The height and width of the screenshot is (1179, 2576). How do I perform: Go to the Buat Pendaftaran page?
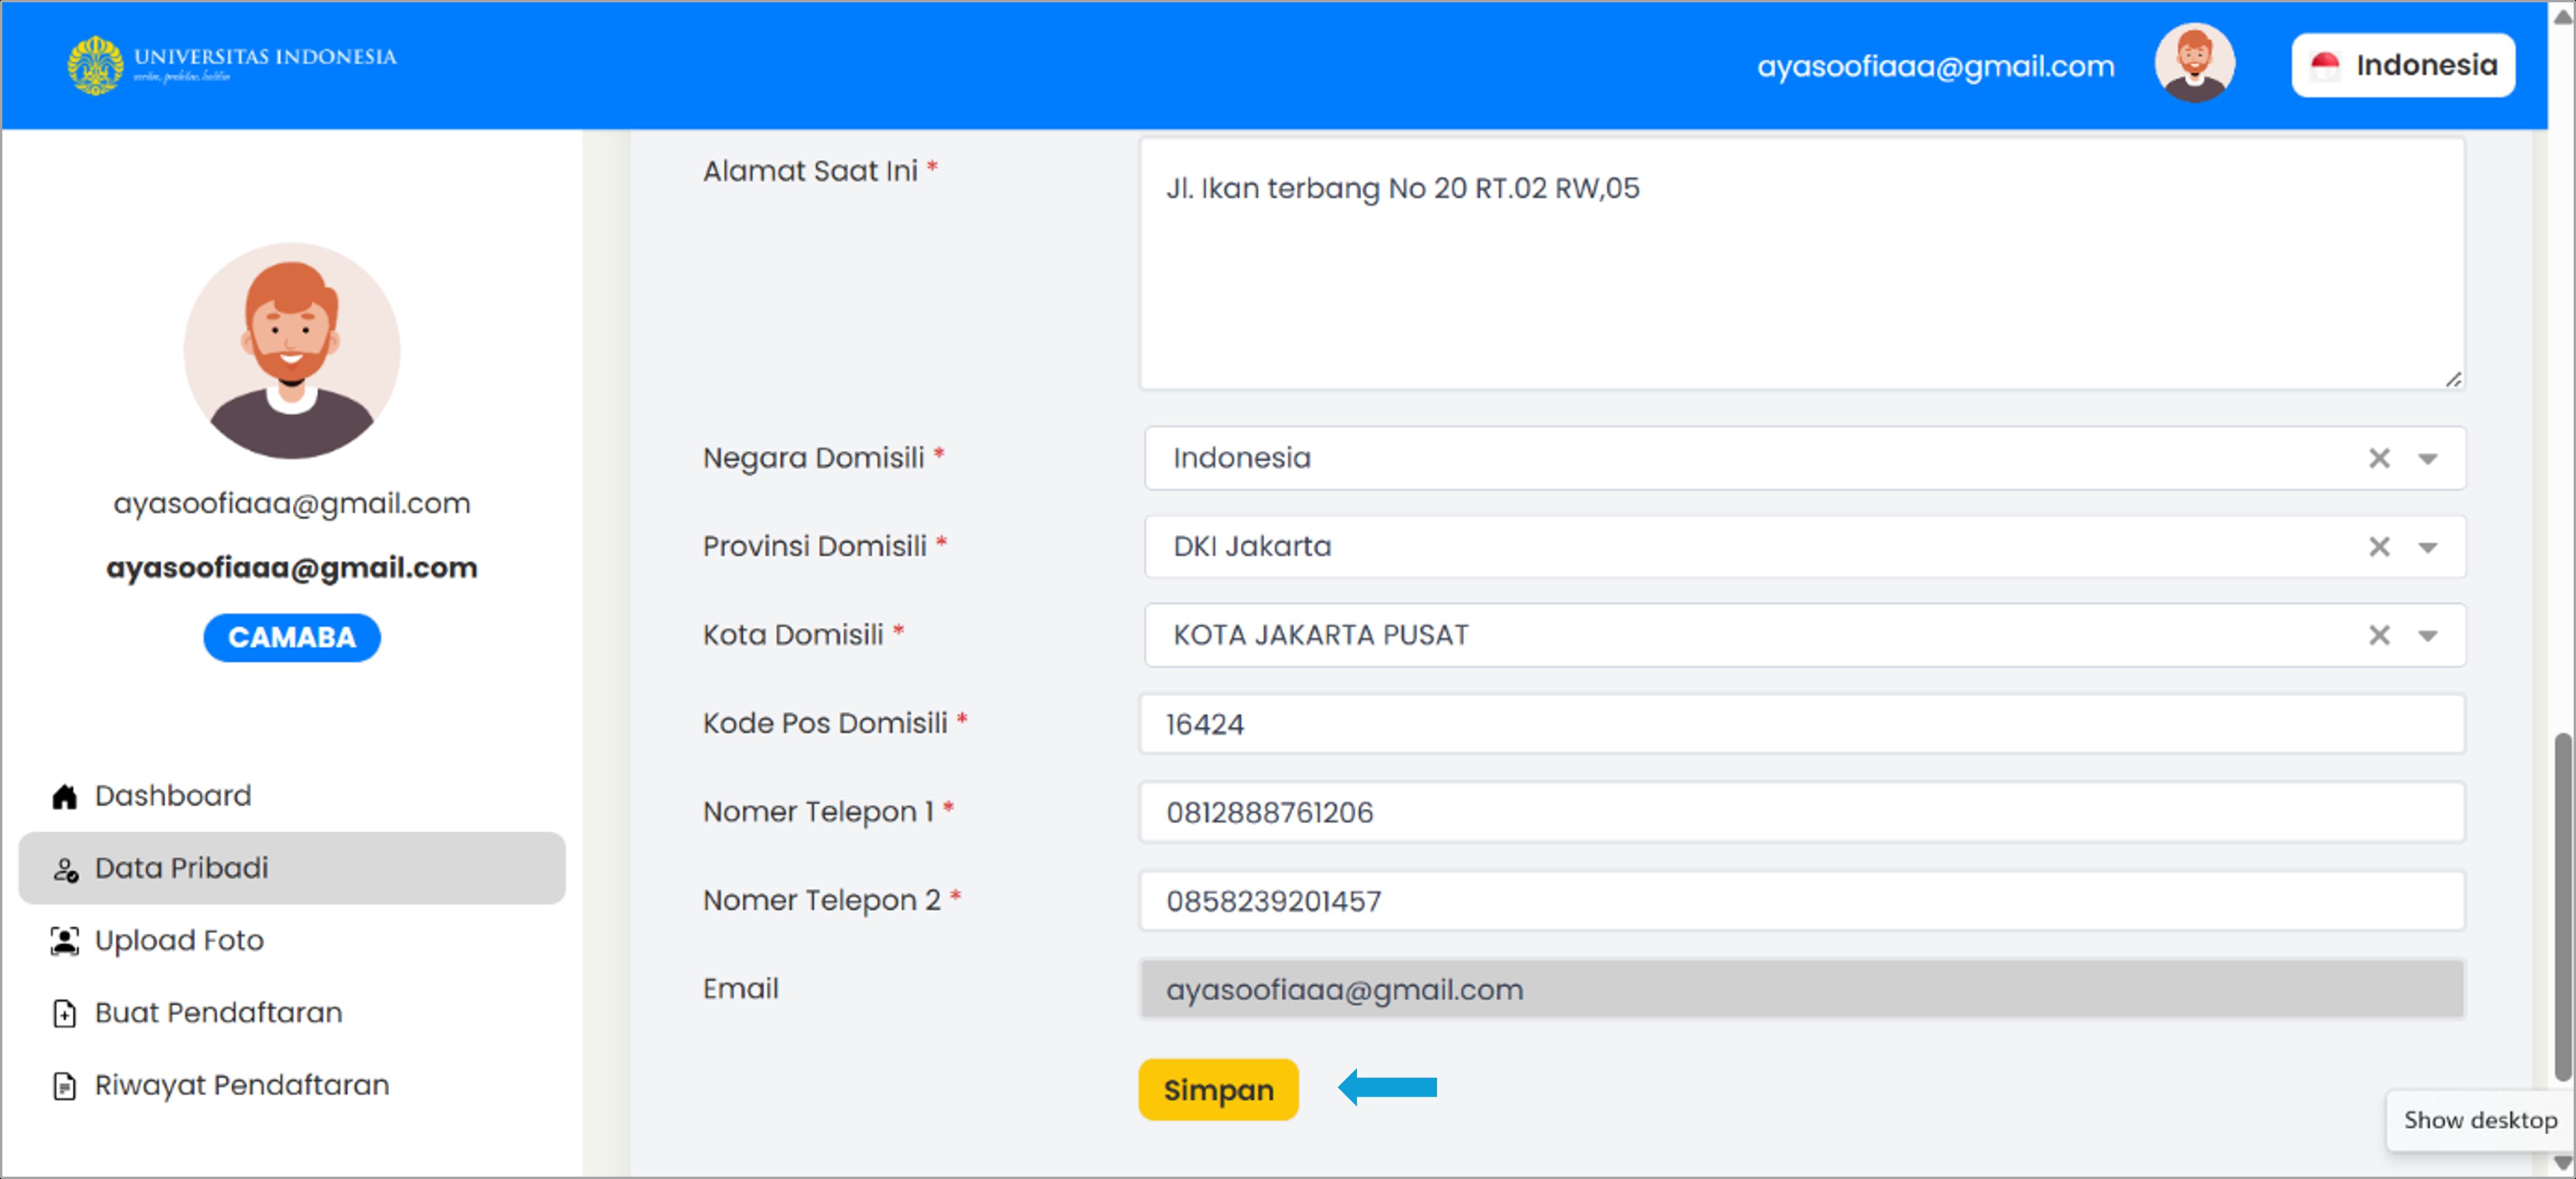tap(218, 1013)
